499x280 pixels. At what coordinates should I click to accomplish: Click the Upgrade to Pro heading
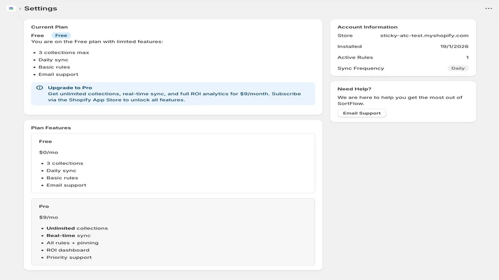coord(70,88)
